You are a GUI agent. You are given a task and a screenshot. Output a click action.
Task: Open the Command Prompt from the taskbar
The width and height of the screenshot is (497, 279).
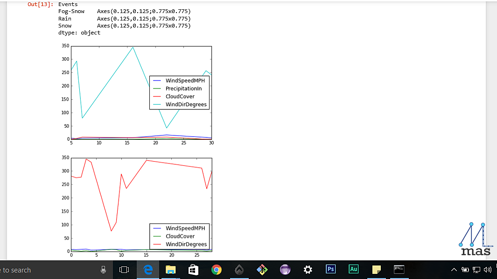tap(399, 270)
